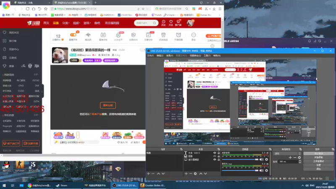Click browser refresh button
This screenshot has height=189, width=336.
28,9
